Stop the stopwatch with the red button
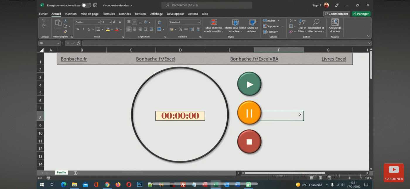410x189 pixels. (x=249, y=142)
